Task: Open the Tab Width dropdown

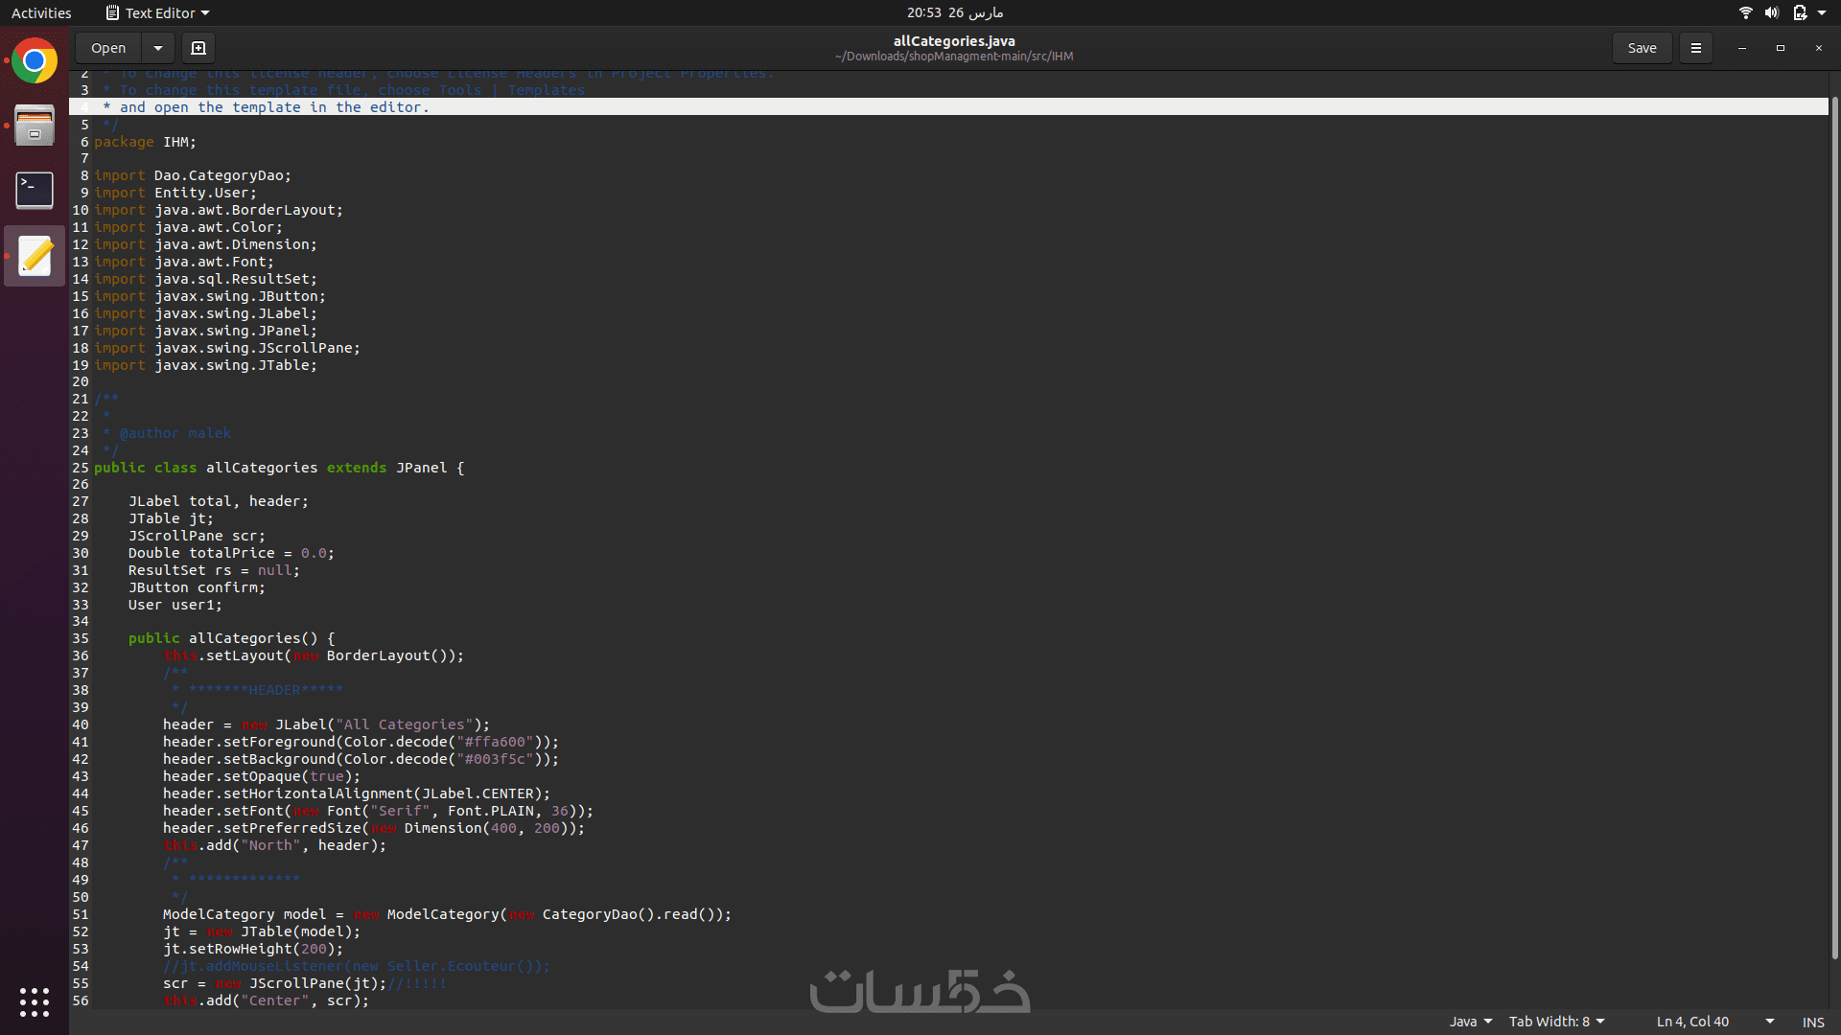Action: 1556,1022
